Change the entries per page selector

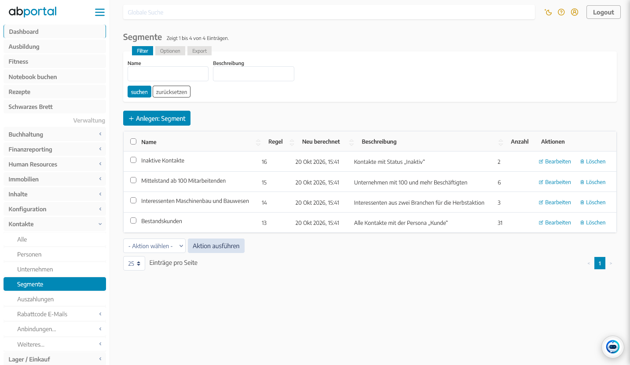coord(134,264)
